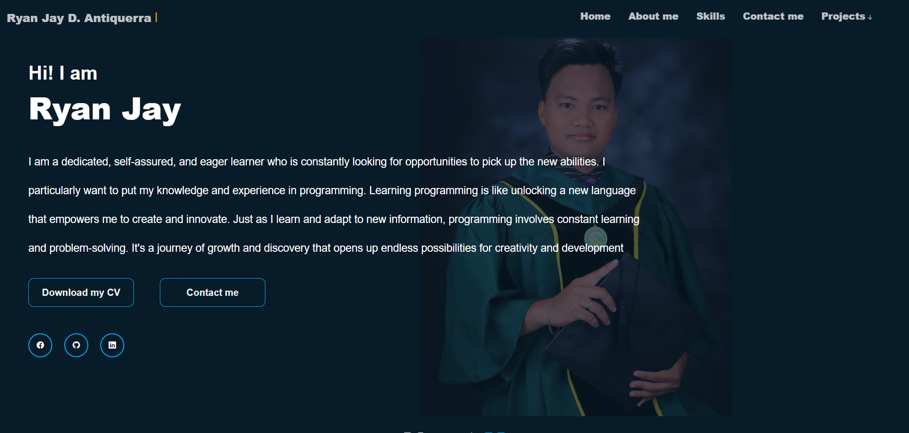Click the orange cursor bar after site title
Viewport: 909px width, 433px height.
click(156, 18)
